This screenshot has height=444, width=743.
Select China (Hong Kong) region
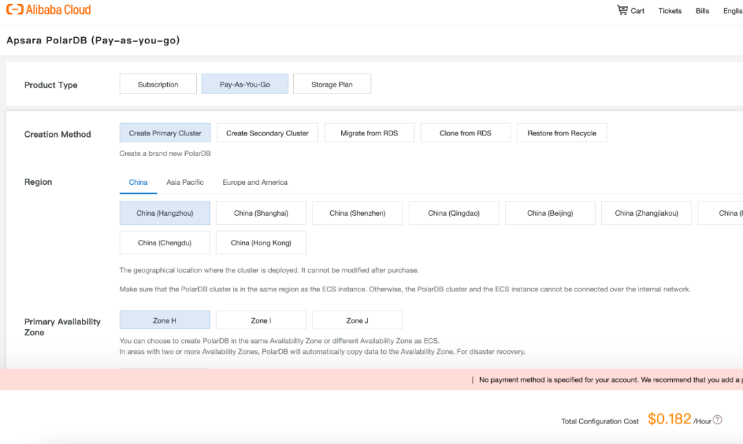point(261,243)
